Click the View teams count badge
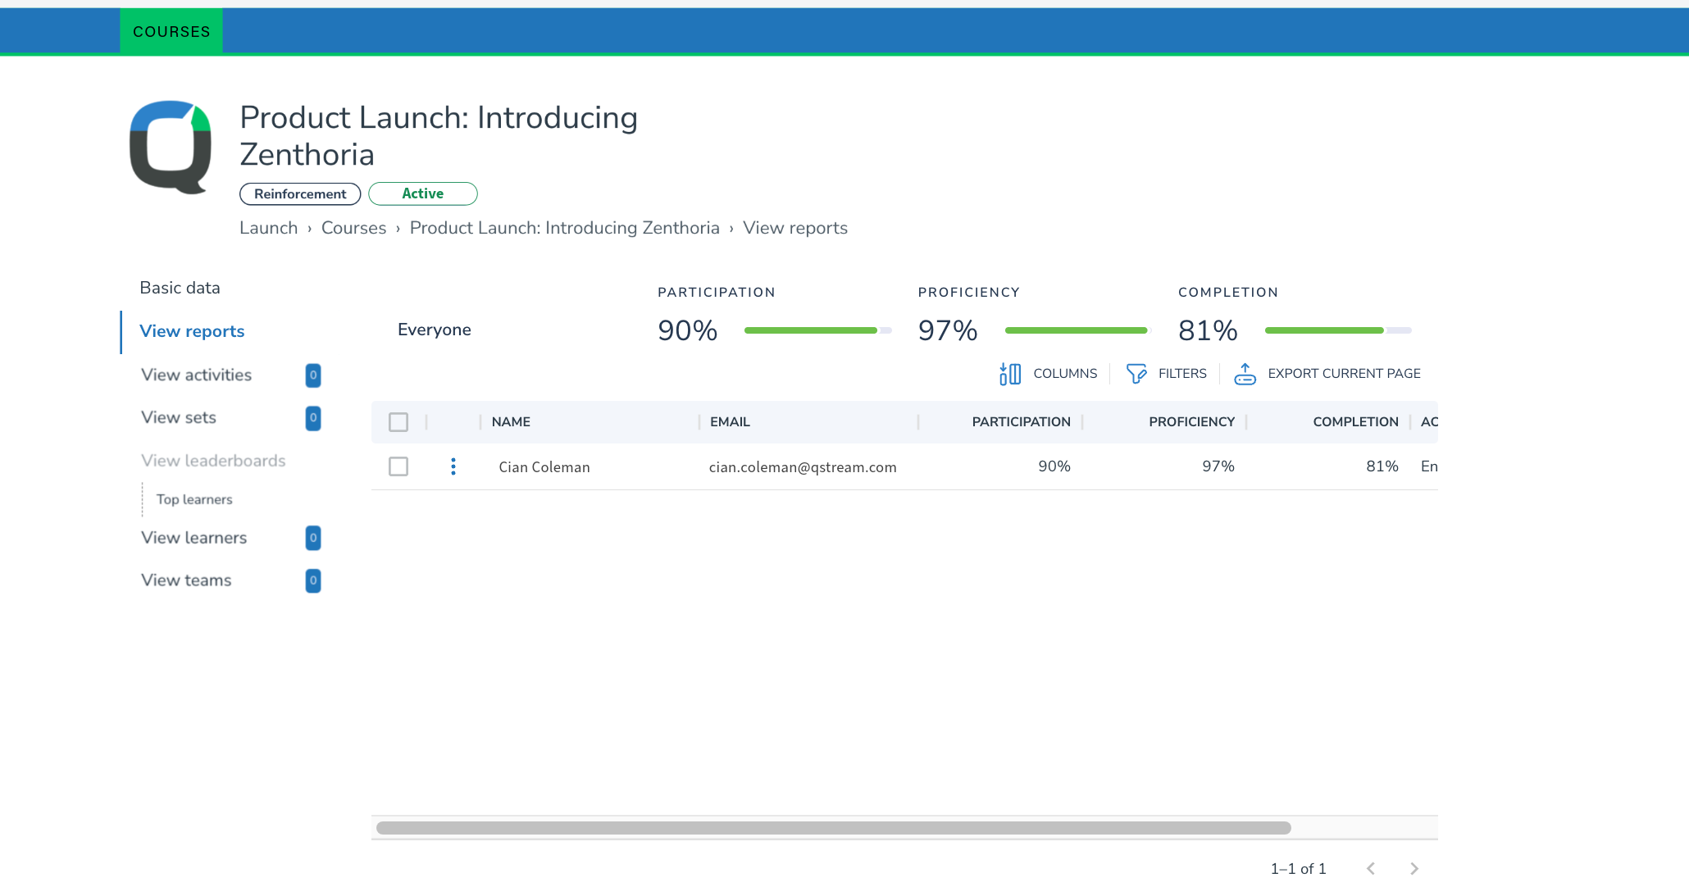The width and height of the screenshot is (1689, 887). click(x=313, y=580)
